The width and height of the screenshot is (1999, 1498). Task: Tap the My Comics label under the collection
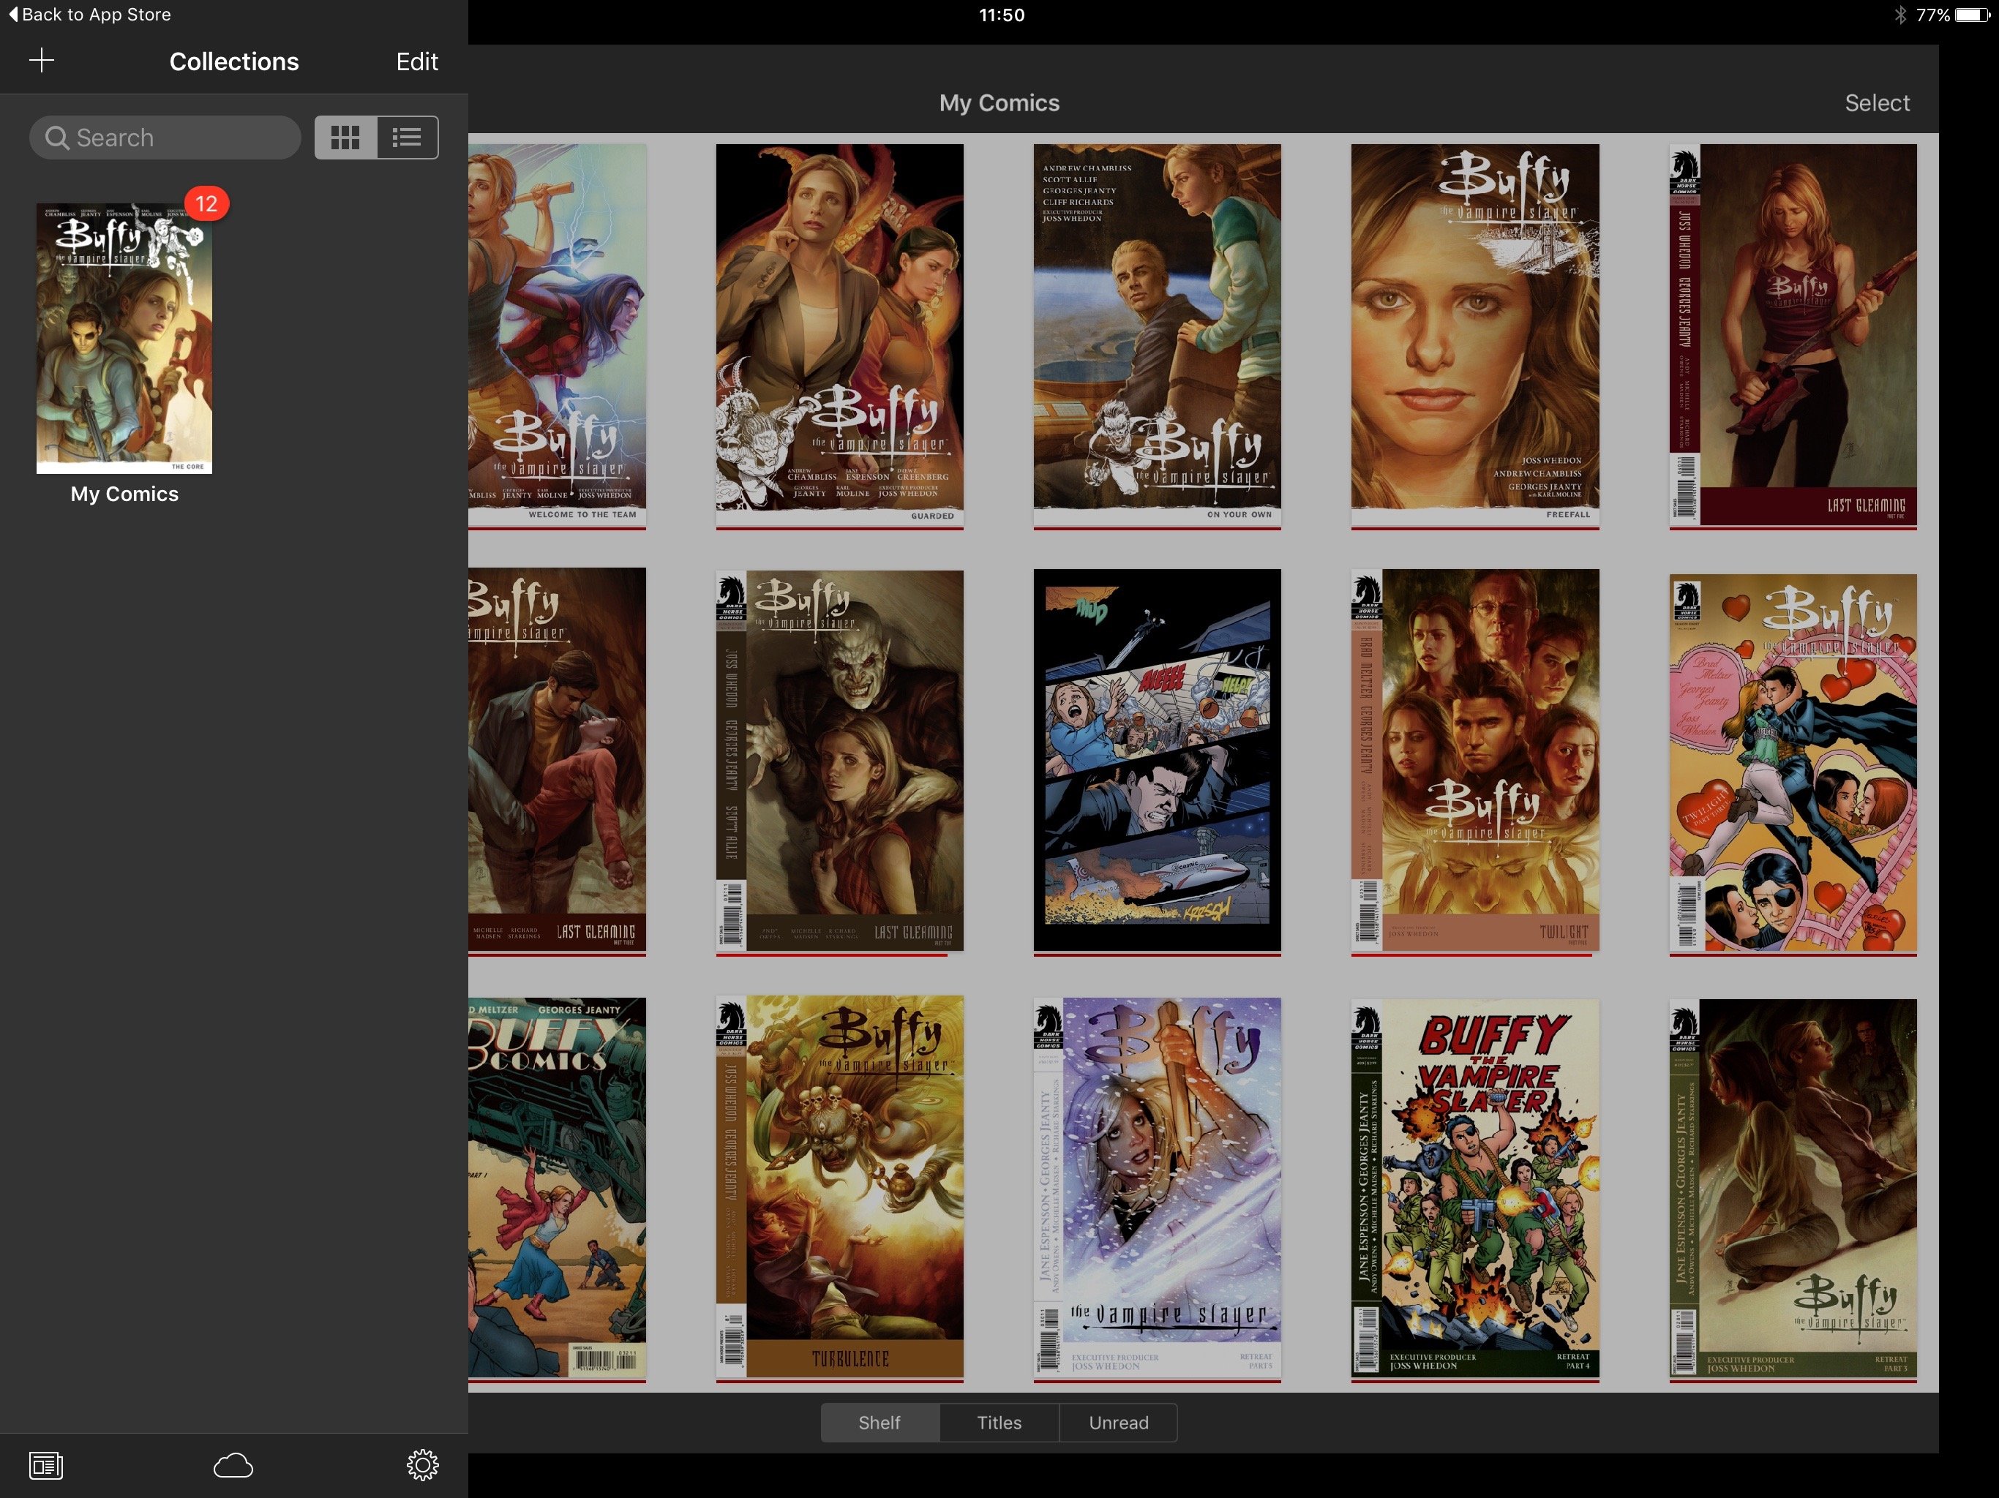[x=124, y=494]
